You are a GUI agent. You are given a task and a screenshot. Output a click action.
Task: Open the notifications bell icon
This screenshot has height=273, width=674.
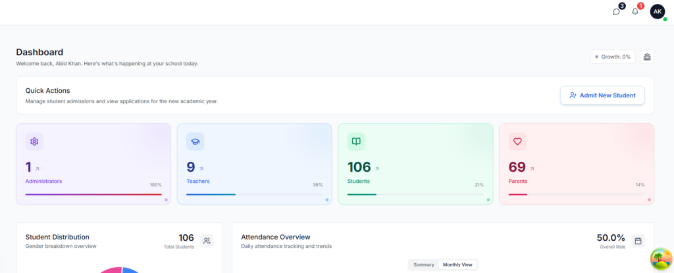click(x=635, y=12)
